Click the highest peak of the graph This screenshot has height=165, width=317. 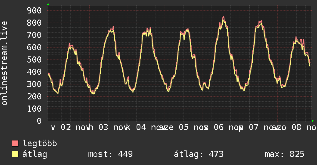(224, 17)
